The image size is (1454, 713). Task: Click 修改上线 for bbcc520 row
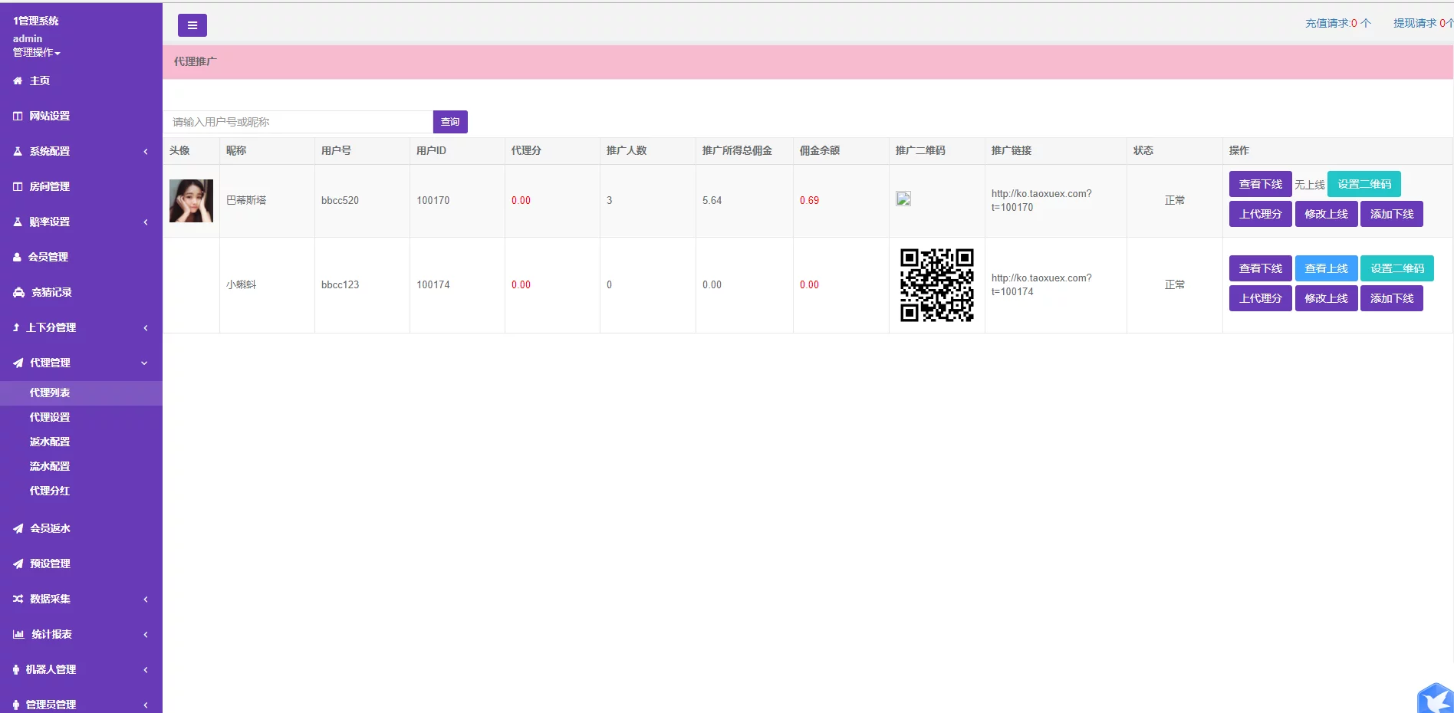point(1327,214)
